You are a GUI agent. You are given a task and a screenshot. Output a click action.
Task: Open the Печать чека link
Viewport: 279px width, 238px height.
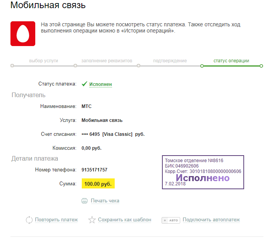pos(105,201)
